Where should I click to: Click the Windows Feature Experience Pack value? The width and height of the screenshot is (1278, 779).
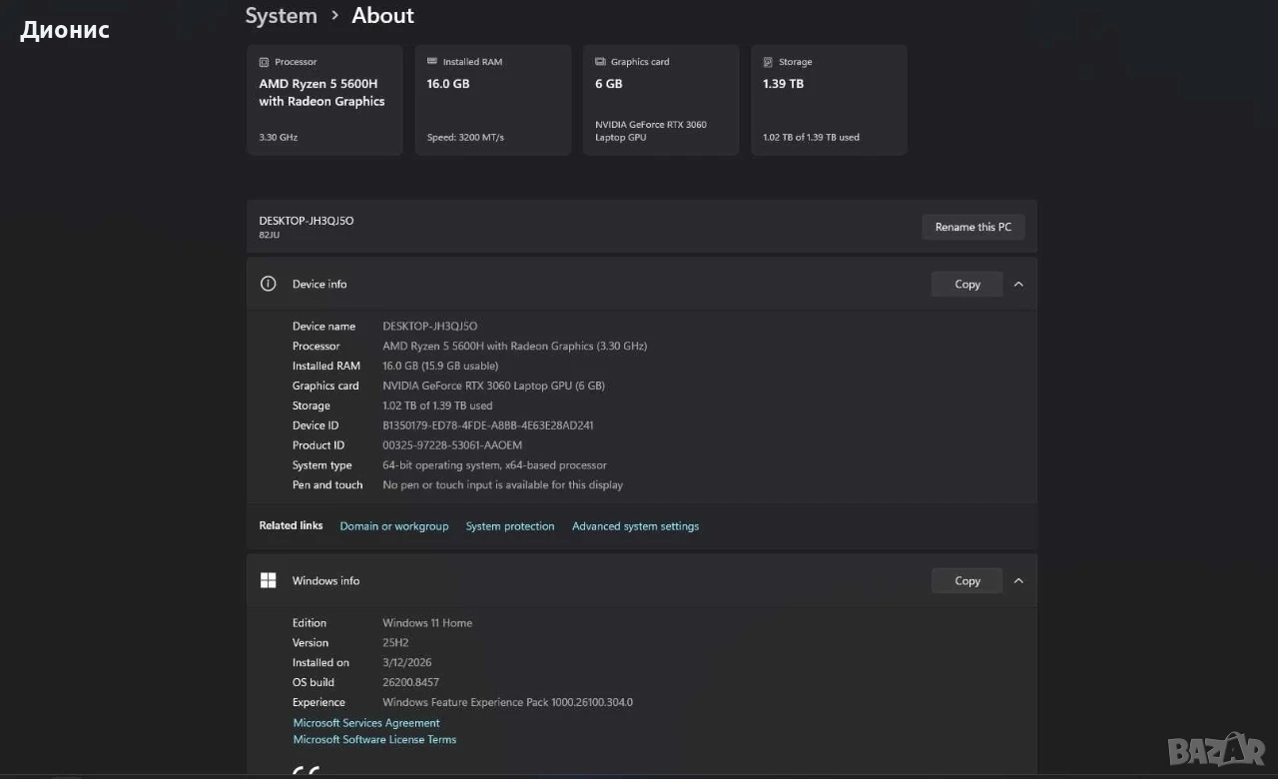pos(507,702)
